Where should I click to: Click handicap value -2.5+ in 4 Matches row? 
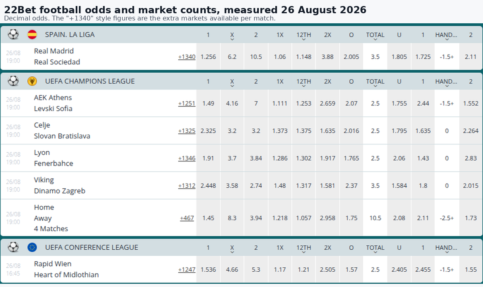click(x=447, y=218)
